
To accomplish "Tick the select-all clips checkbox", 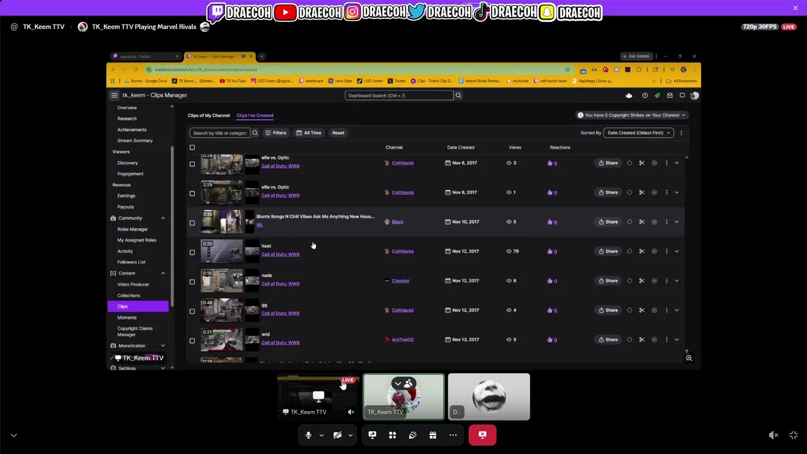I will click(x=192, y=148).
